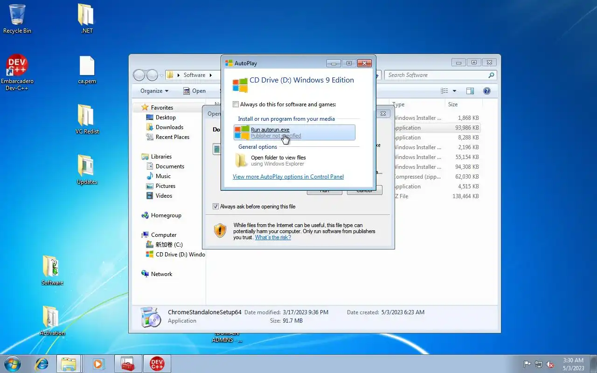Show the taskbar clock calendar
The image size is (597, 373).
click(x=573, y=364)
